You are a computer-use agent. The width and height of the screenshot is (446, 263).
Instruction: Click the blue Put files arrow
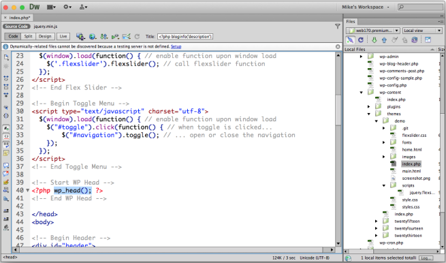(x=384, y=40)
